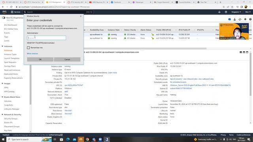Open the Services grid menu
This screenshot has height=142, width=253.
click(x=15, y=12)
